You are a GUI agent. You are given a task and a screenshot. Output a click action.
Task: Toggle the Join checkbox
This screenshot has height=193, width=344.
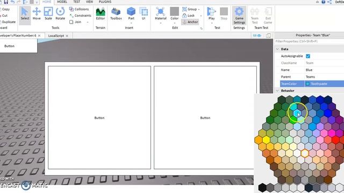click(71, 22)
